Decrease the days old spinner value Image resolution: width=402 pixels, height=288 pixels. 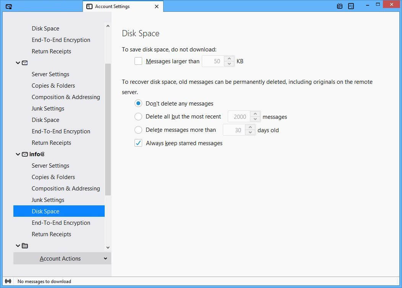coord(250,132)
